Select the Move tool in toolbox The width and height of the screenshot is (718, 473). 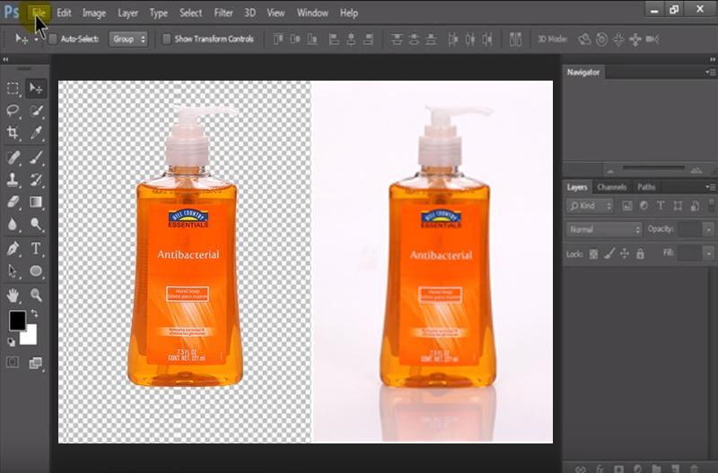click(x=36, y=88)
